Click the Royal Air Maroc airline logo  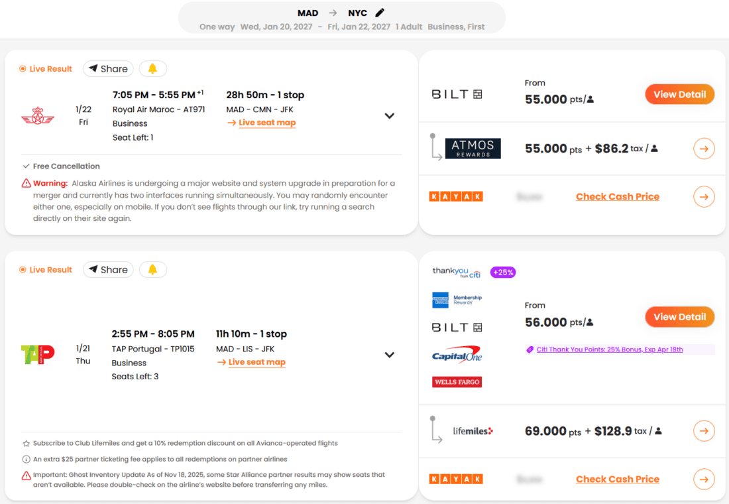click(x=37, y=116)
